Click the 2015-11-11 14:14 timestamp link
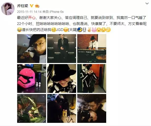The height and width of the screenshot is (126, 151). pyautogui.click(x=29, y=12)
